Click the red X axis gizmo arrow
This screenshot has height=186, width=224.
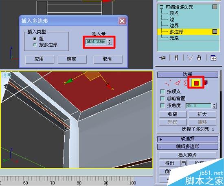(108, 86)
